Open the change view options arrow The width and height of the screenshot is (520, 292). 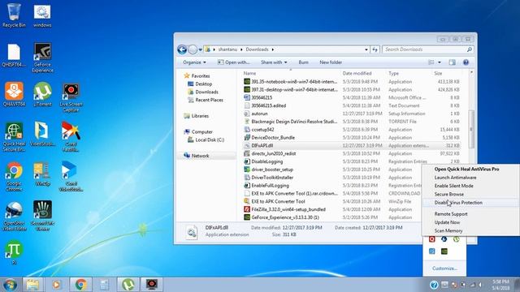440,62
